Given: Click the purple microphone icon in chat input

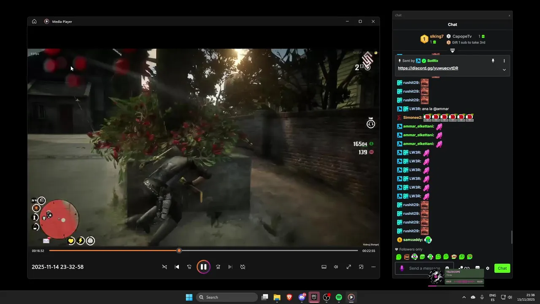Looking at the screenshot, I should coord(402,268).
